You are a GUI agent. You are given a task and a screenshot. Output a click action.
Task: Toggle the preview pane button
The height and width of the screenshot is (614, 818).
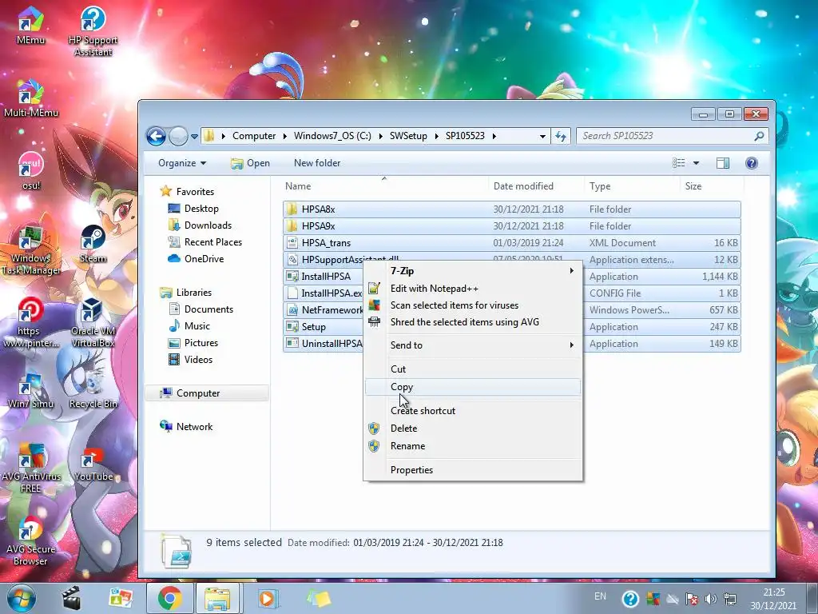tap(722, 163)
